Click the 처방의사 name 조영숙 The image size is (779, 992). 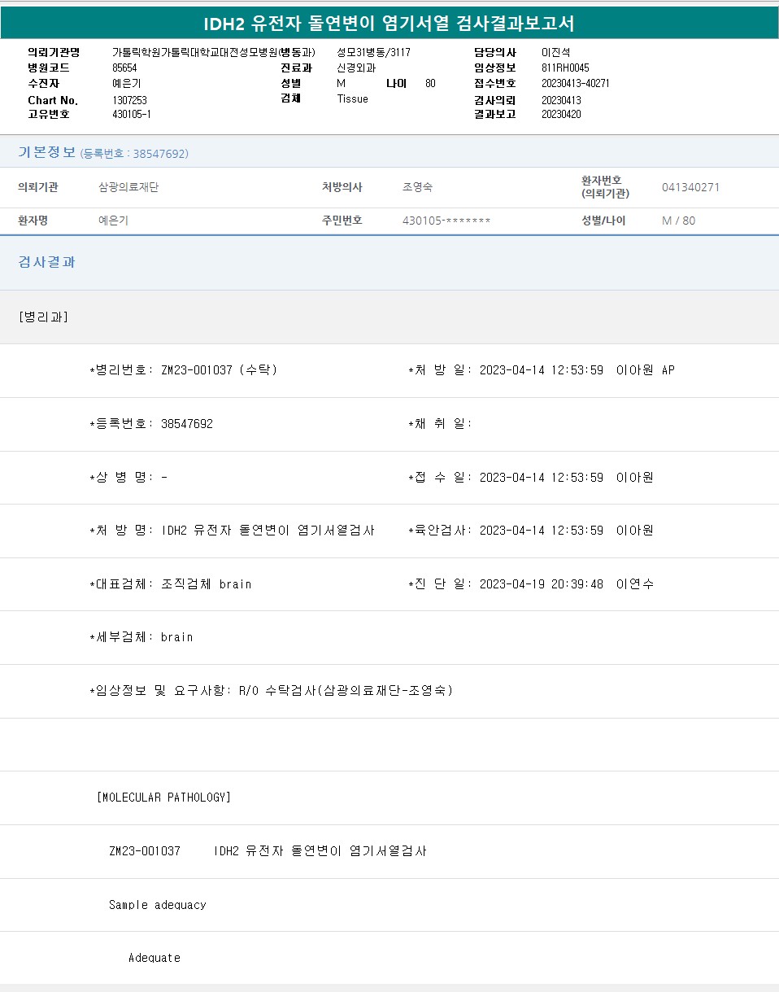point(417,187)
